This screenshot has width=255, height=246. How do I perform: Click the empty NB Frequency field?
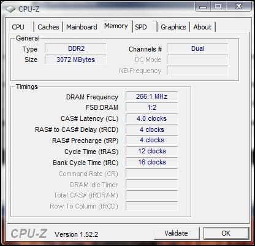click(197, 71)
